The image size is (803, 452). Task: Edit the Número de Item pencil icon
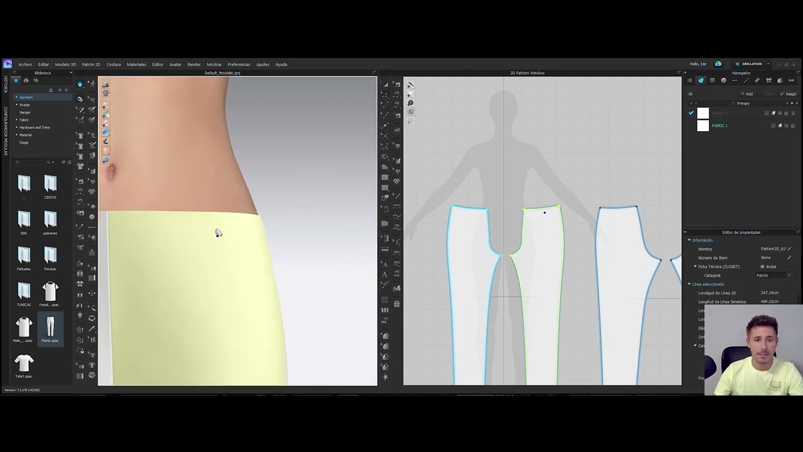(x=789, y=257)
